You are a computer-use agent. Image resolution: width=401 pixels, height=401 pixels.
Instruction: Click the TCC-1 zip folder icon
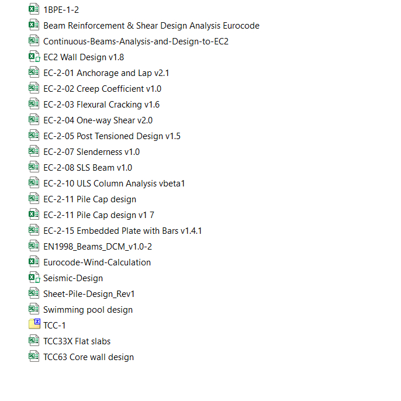34,325
